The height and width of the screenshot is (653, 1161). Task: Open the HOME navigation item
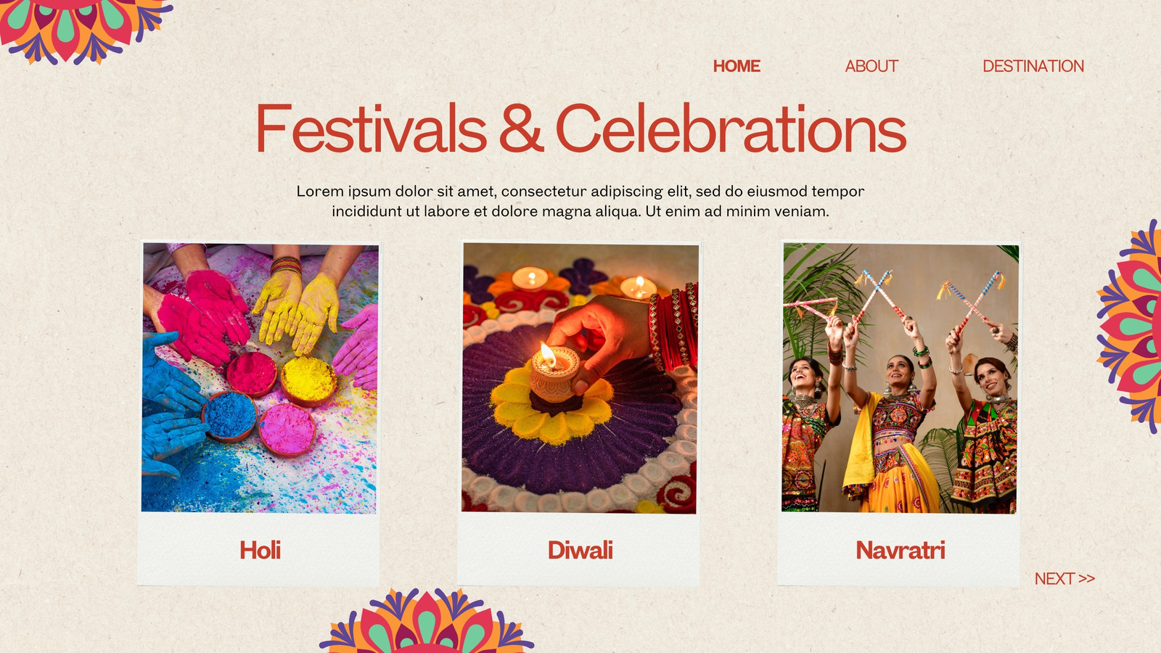pos(737,66)
